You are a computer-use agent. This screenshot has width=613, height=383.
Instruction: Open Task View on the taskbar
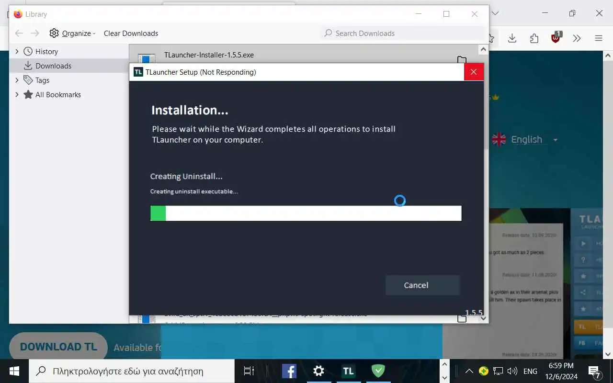[249, 371]
